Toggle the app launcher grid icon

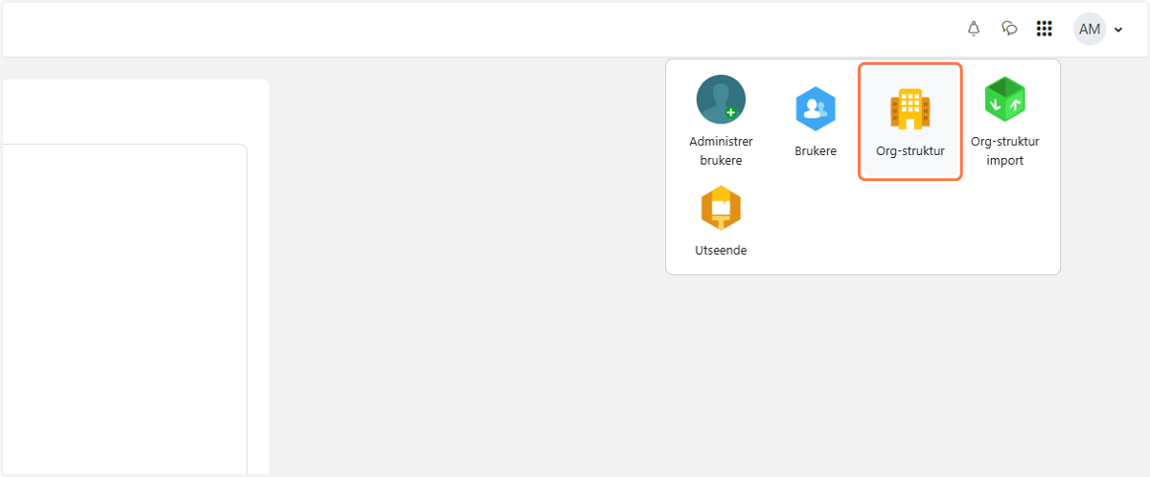[x=1045, y=29]
